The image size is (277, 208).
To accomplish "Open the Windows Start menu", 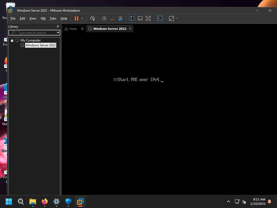I will (x=9, y=201).
